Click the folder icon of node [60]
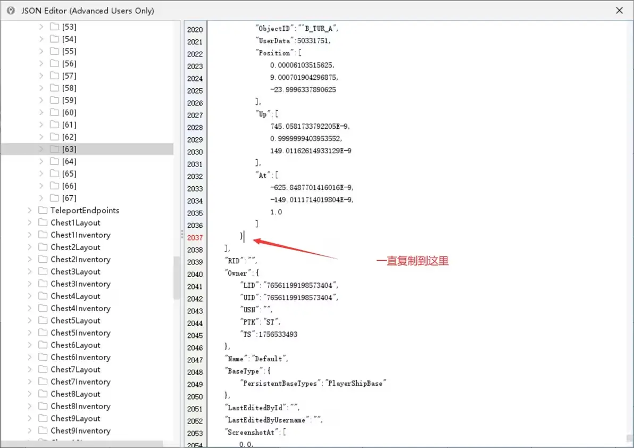Image resolution: width=634 pixels, height=448 pixels. 54,112
